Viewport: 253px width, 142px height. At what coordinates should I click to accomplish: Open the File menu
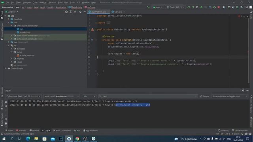click(x=7, y=2)
